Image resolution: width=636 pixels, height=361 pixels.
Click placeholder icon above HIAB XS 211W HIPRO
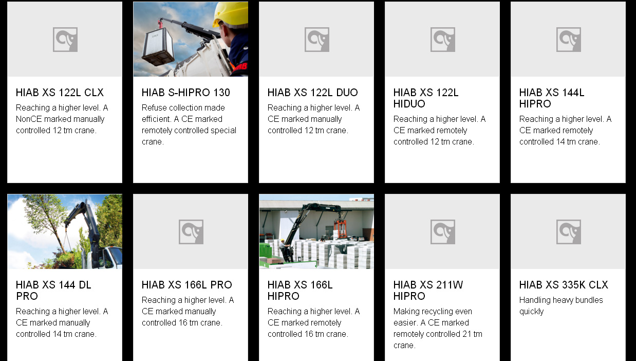(x=442, y=232)
